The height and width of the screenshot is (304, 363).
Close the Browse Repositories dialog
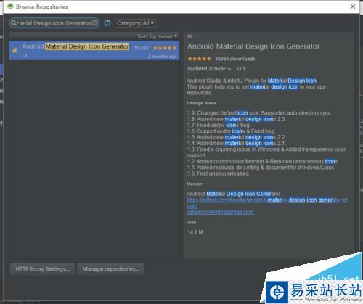tap(353, 7)
